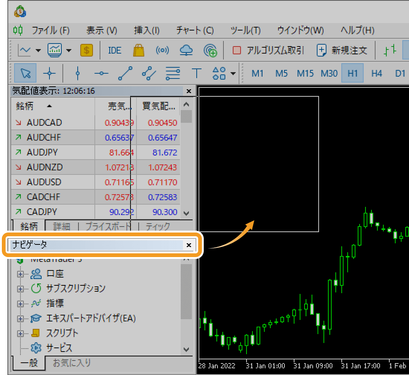Select the H1 timeframe button

[352, 73]
